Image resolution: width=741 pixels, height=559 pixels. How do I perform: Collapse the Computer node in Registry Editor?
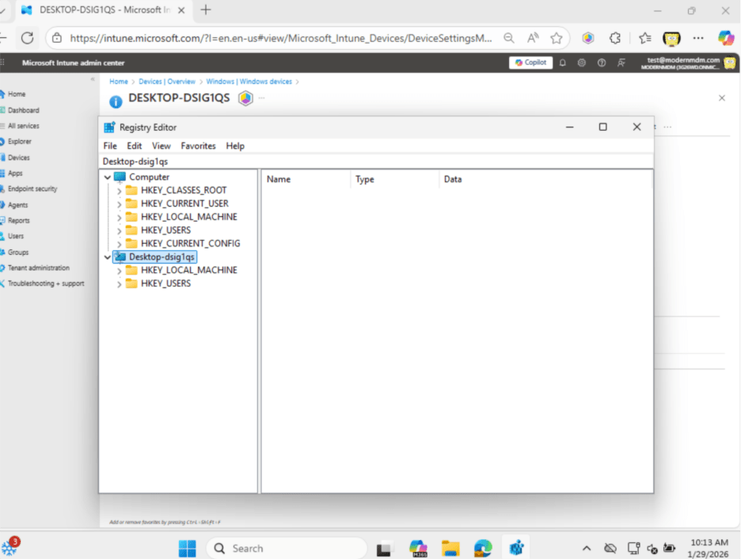(108, 177)
